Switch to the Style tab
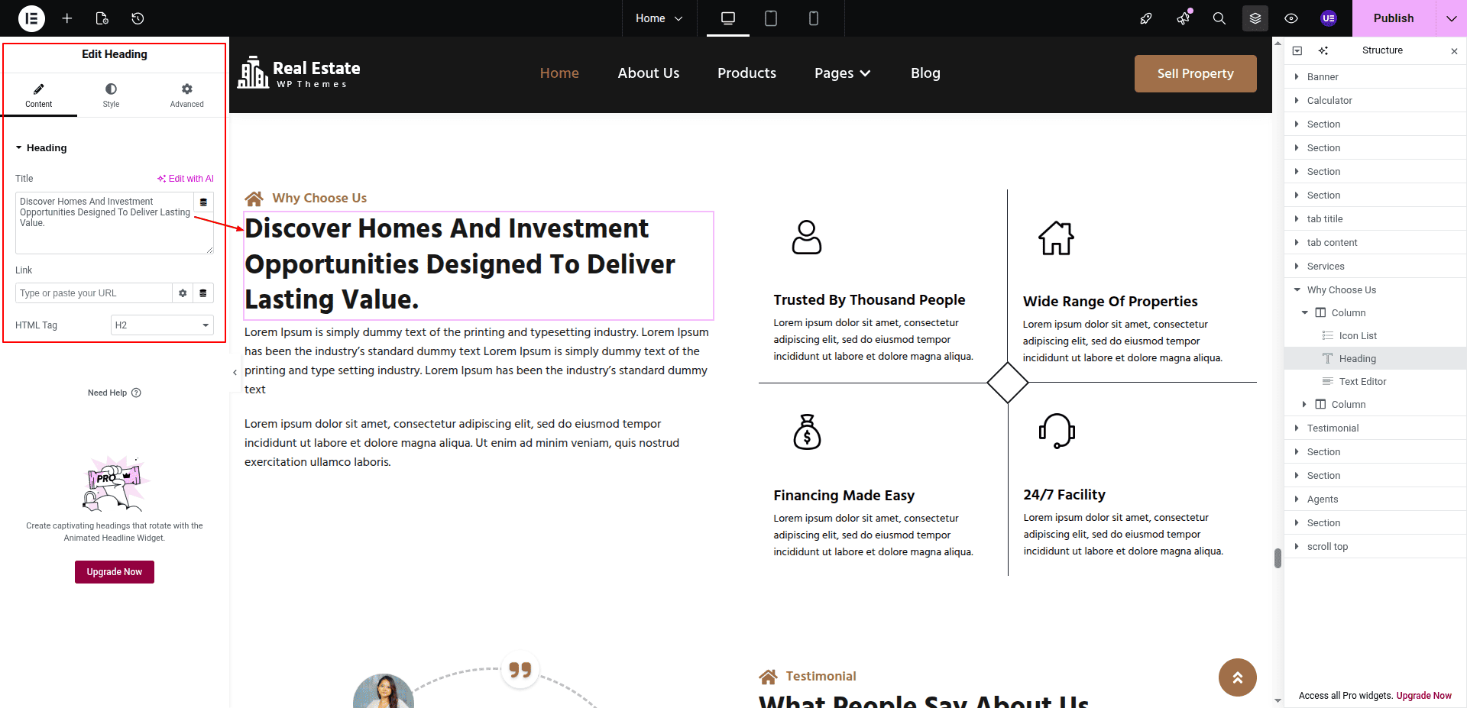1467x708 pixels. tap(112, 95)
